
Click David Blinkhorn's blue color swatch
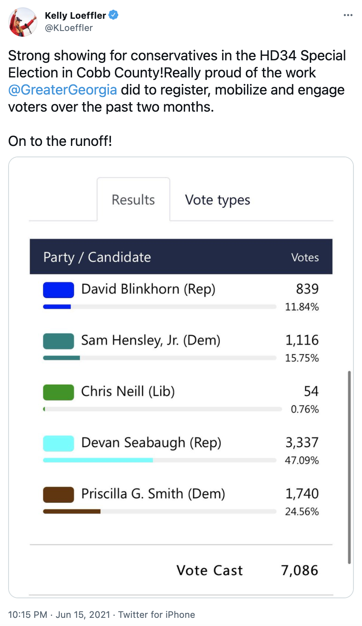tap(59, 290)
